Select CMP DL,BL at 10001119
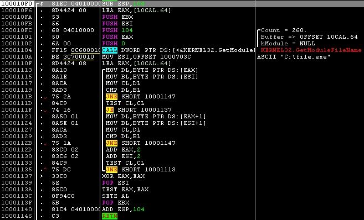 123,90
